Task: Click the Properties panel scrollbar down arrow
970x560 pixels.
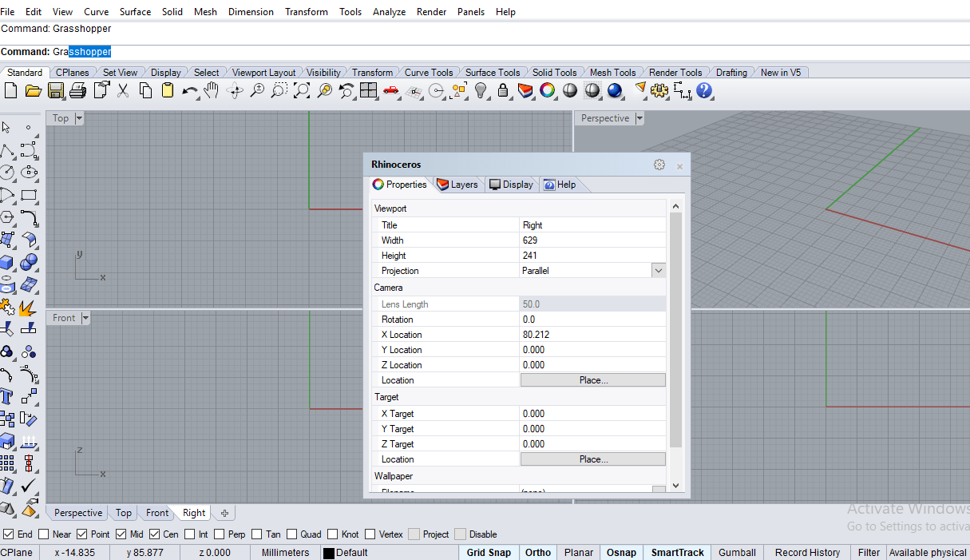Action: [x=676, y=485]
